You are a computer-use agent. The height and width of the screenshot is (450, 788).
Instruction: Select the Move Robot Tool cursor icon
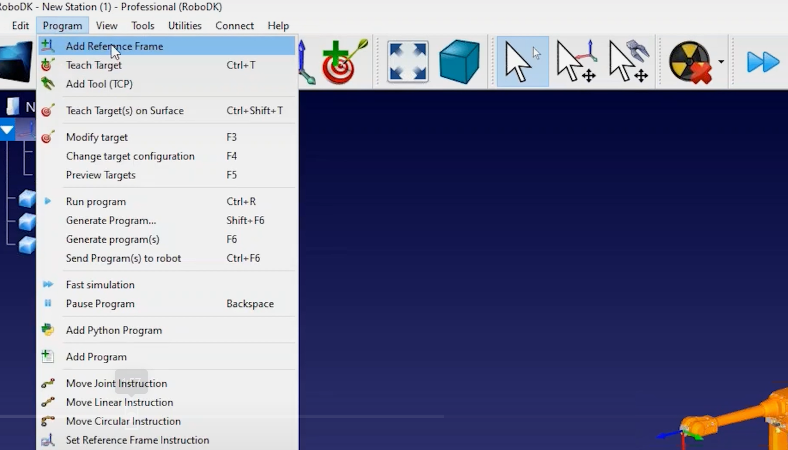pos(628,61)
